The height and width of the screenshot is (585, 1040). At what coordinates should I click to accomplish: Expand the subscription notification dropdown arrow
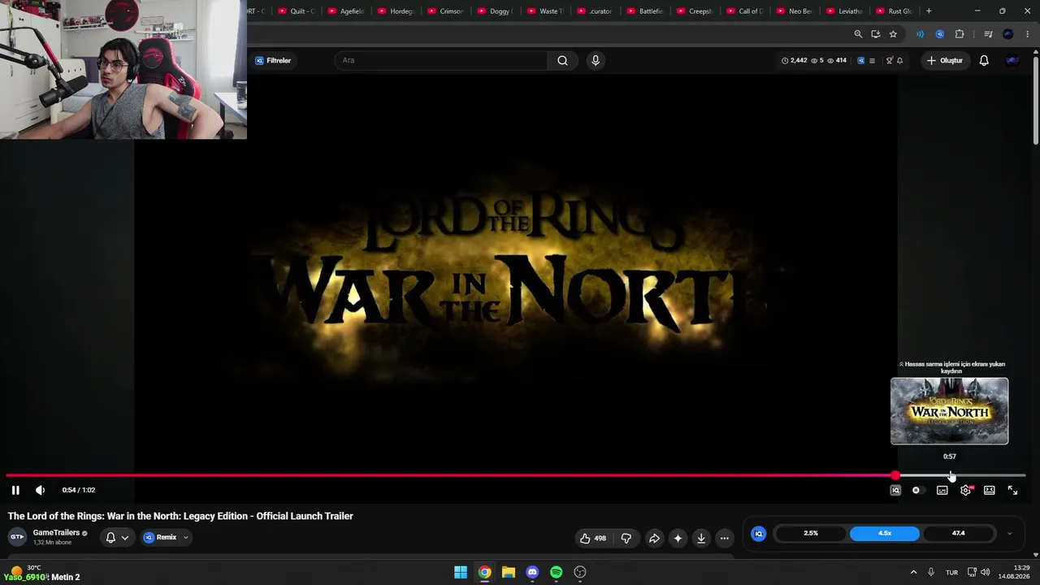[124, 537]
